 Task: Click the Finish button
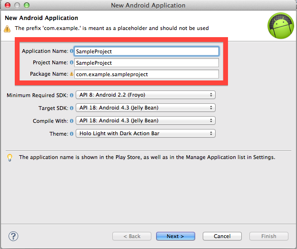coord(269,236)
